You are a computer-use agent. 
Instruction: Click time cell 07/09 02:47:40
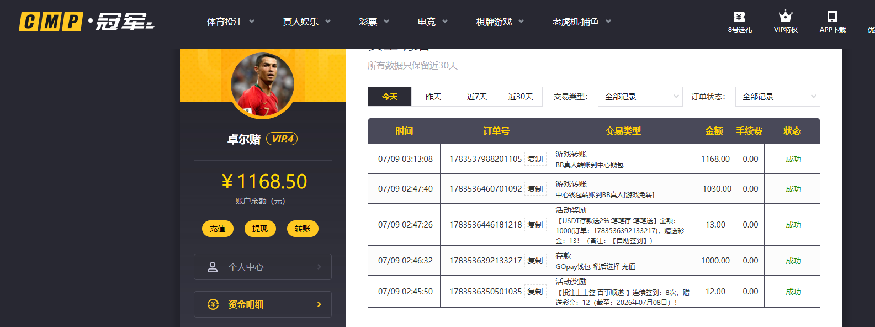[405, 189]
